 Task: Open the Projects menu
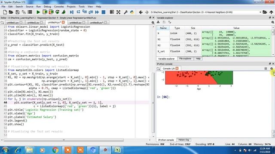coord(71,7)
